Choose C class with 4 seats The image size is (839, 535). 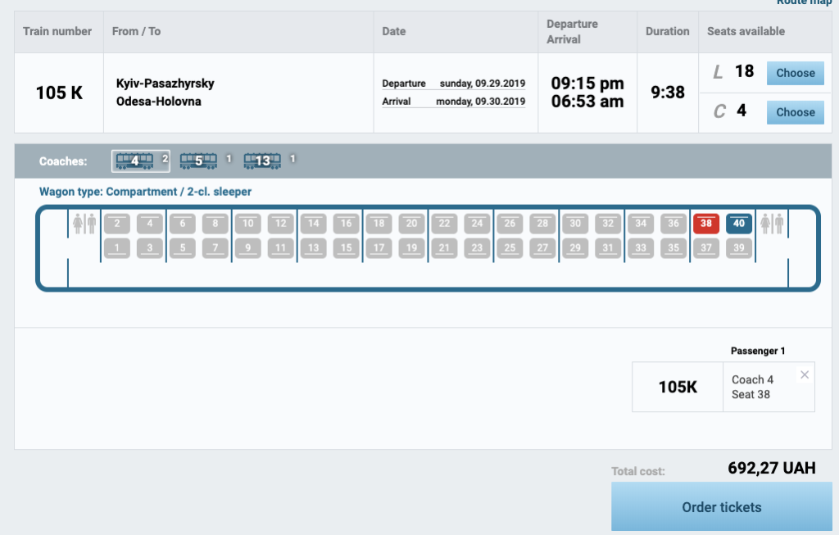pos(795,112)
